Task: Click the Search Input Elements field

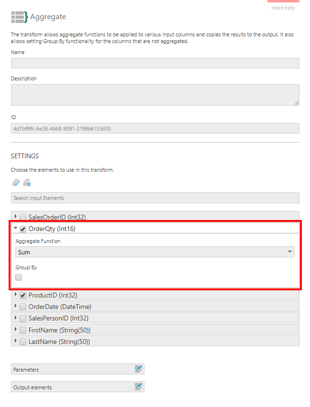Action: (155, 198)
